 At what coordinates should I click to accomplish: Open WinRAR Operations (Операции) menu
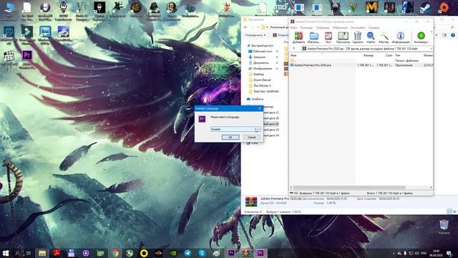323,27
